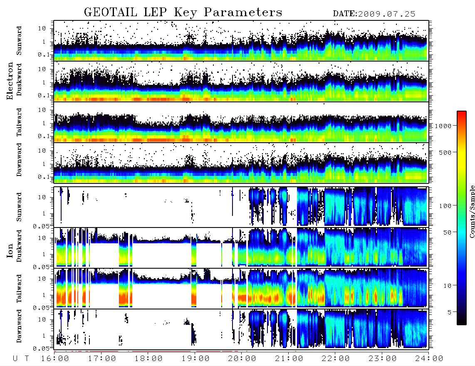Click the "23:00" time tick label
The height and width of the screenshot is (366, 475).
[383, 359]
